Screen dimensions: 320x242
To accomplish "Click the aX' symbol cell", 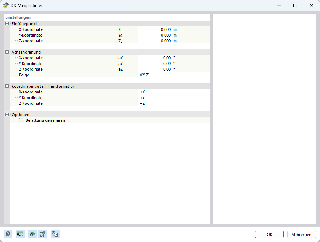I will tap(127, 58).
